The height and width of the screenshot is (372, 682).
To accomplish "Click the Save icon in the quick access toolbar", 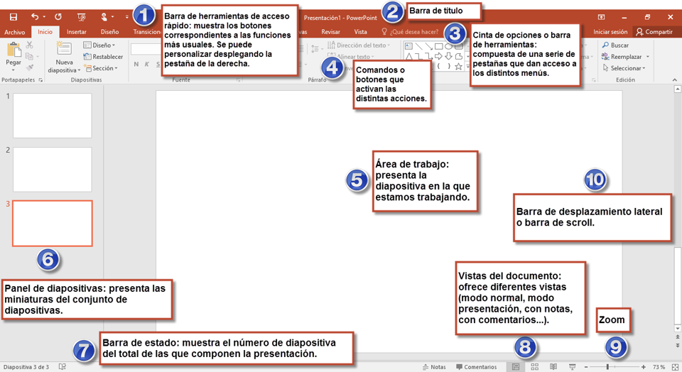I will (x=13, y=17).
